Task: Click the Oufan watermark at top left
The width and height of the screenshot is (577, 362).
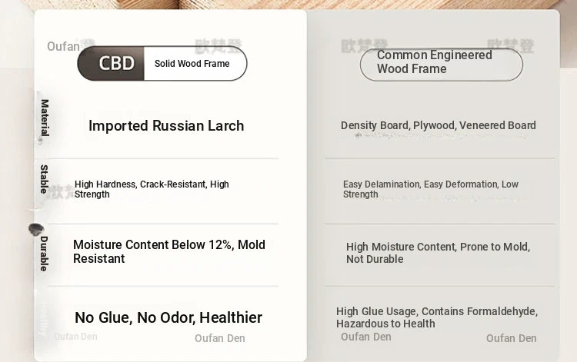Action: click(x=64, y=46)
